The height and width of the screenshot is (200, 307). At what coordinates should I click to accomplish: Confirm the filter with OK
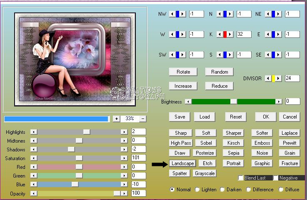(266, 117)
